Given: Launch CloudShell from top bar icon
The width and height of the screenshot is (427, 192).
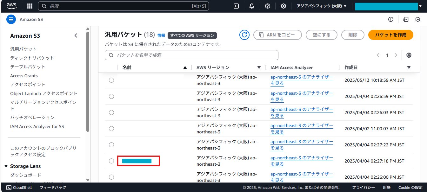Looking at the screenshot, I should [x=236, y=6].
